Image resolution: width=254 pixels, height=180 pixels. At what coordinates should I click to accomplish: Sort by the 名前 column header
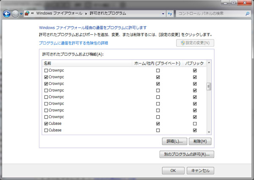88,63
